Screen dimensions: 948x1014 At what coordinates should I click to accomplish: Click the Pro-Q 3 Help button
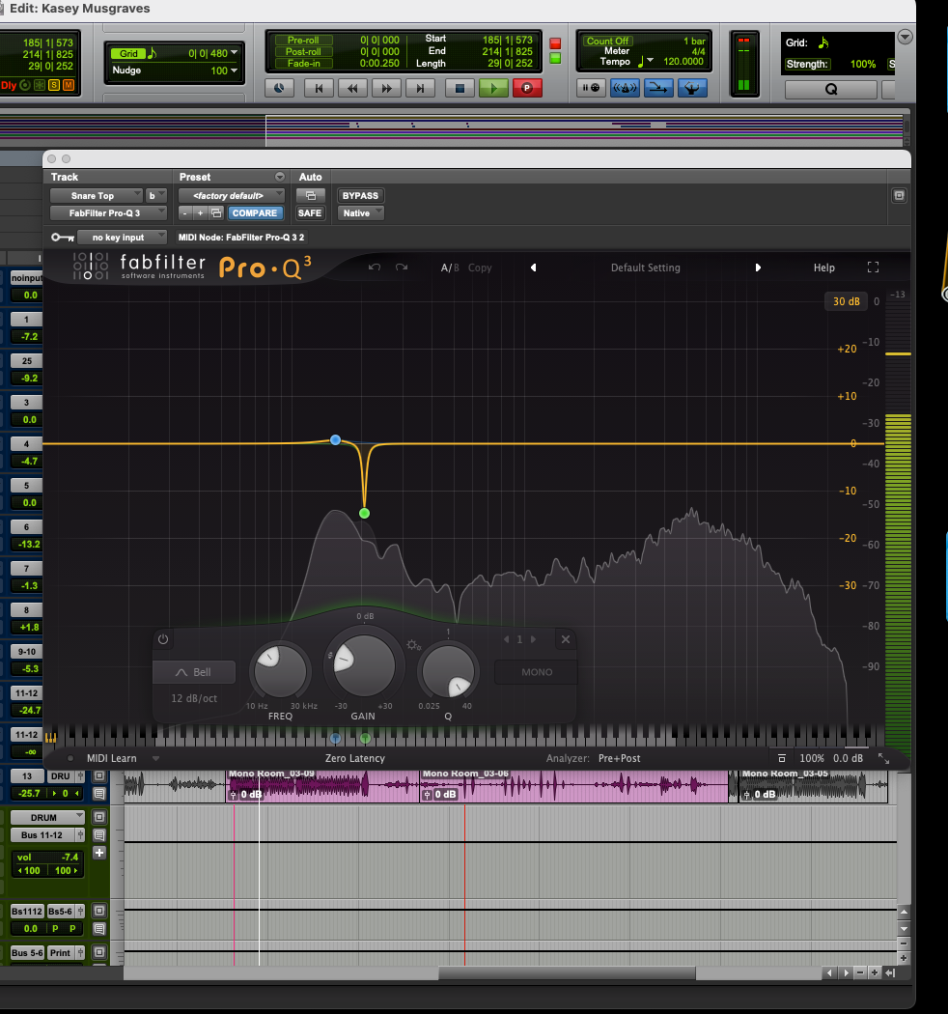(823, 268)
